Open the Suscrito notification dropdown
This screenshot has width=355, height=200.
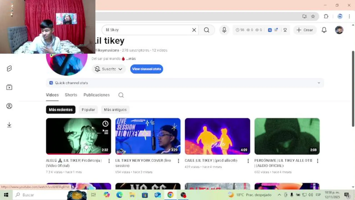pyautogui.click(x=109, y=69)
